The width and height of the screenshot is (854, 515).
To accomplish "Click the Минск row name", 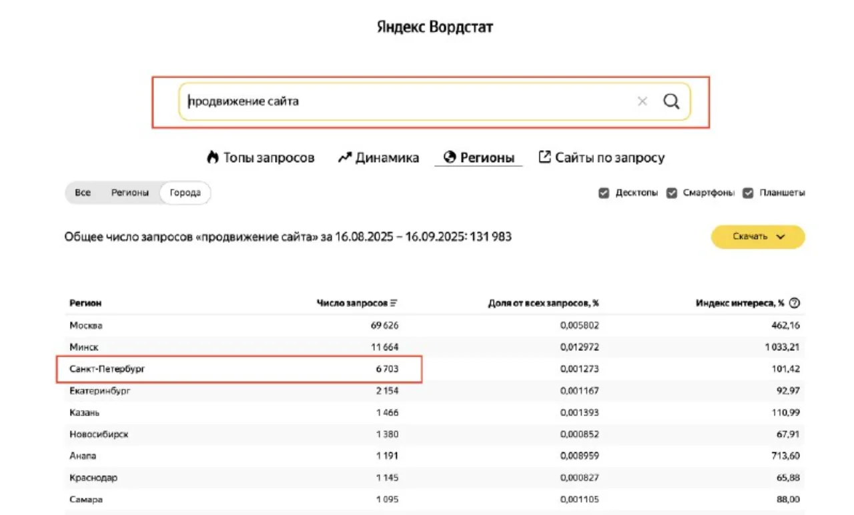I will pos(83,347).
